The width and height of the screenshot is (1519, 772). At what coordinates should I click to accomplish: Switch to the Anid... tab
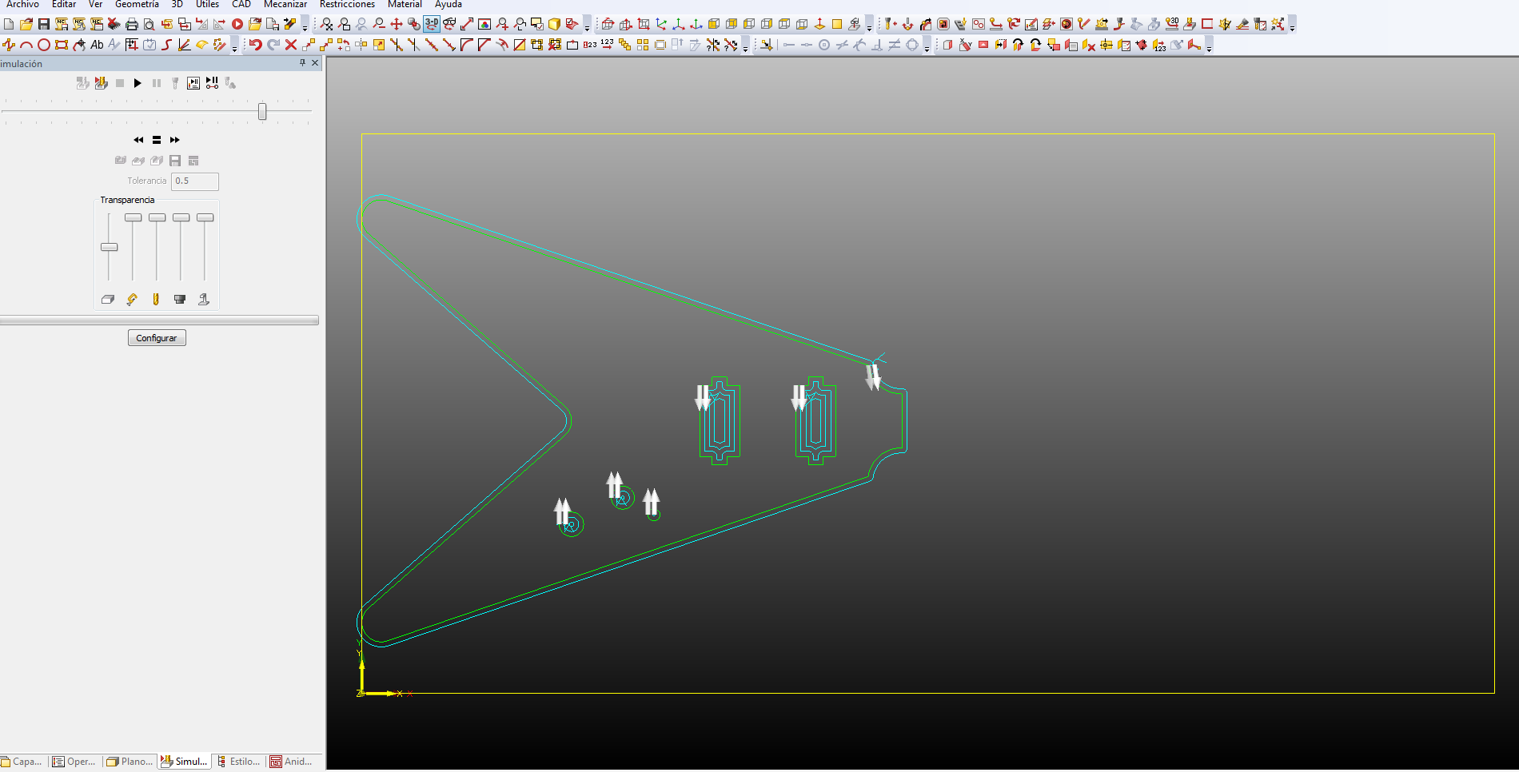click(292, 762)
